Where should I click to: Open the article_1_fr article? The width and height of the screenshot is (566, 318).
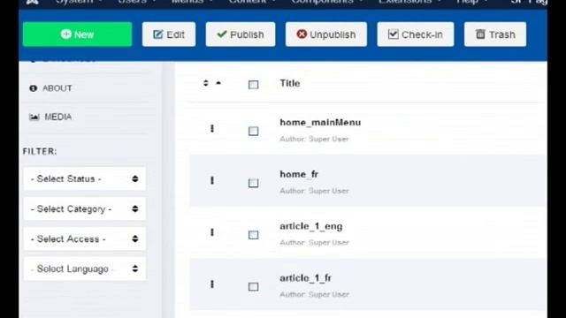tap(305, 278)
